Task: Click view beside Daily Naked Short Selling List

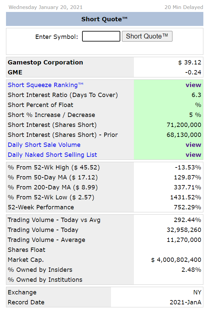Action: pyautogui.click(x=193, y=155)
